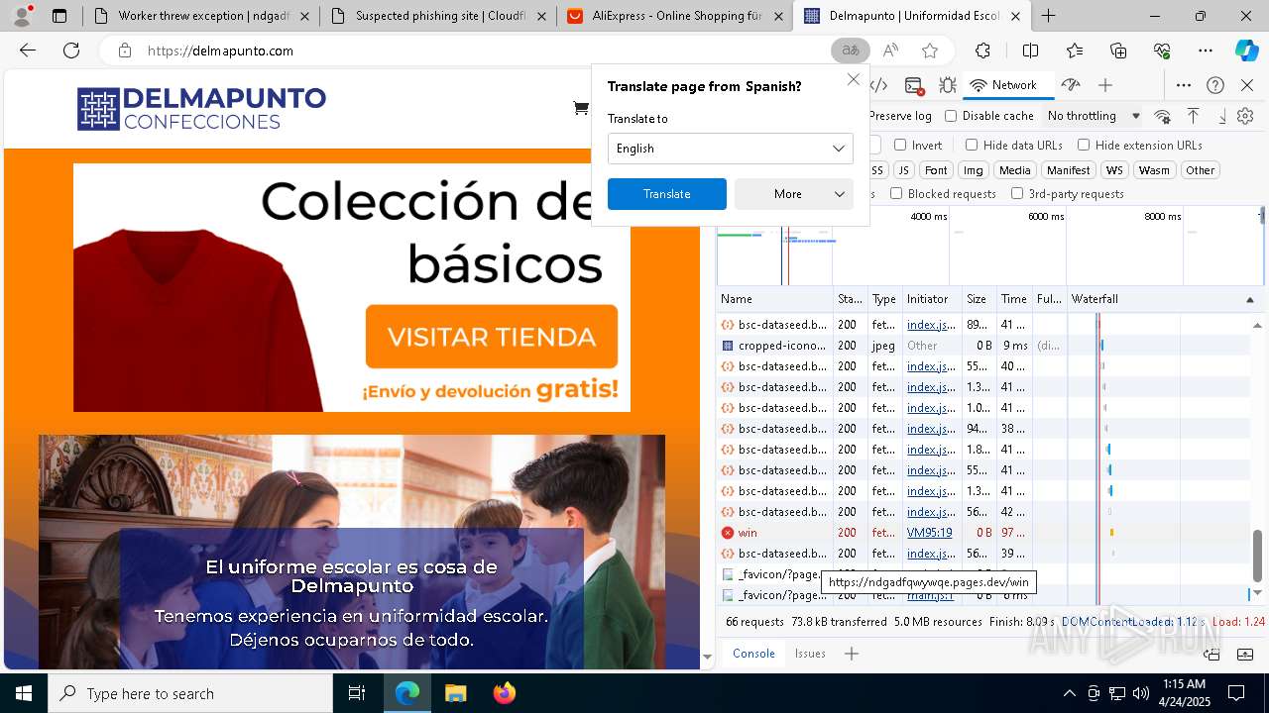Filter requests by Media type

click(1014, 170)
